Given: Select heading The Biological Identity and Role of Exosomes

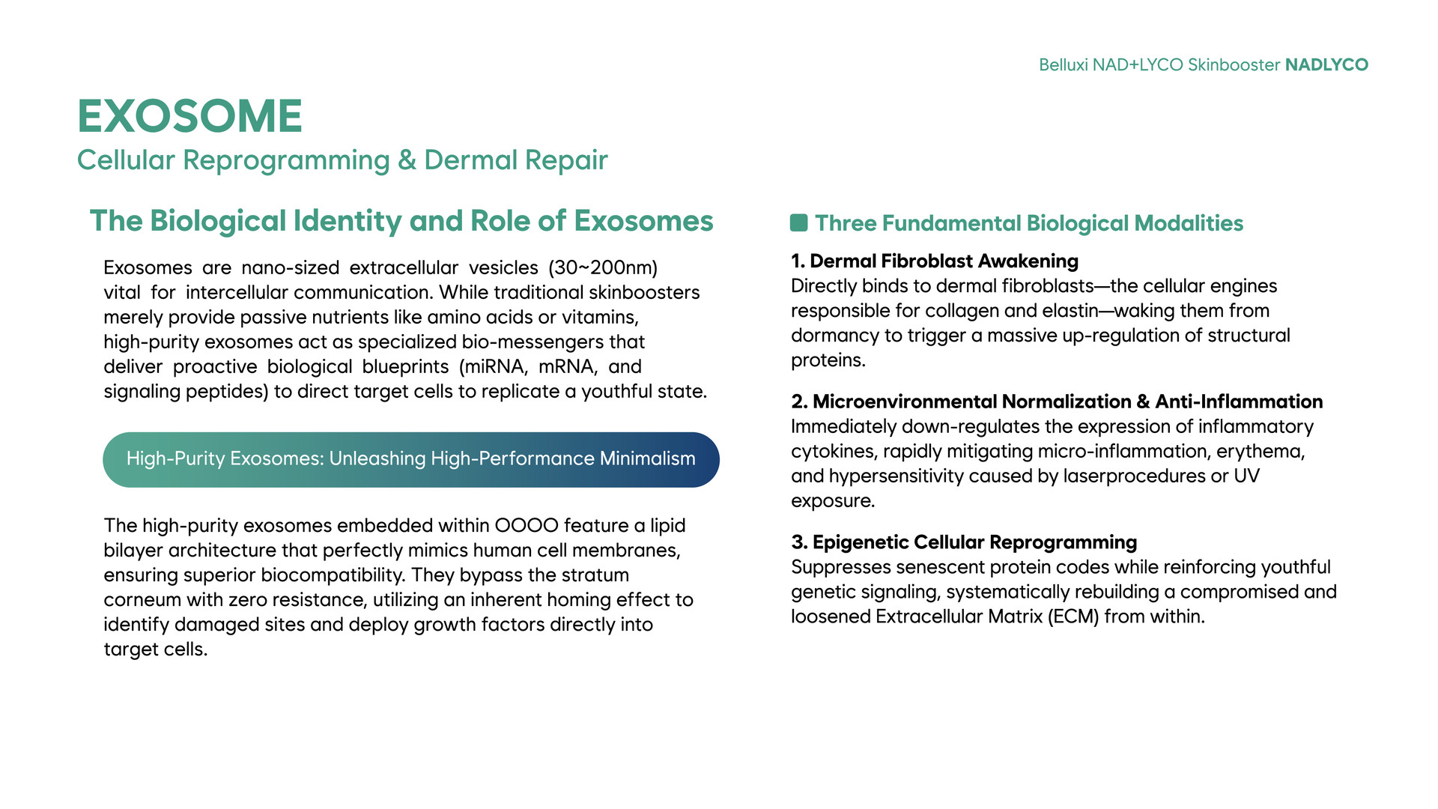Looking at the screenshot, I should (401, 221).
